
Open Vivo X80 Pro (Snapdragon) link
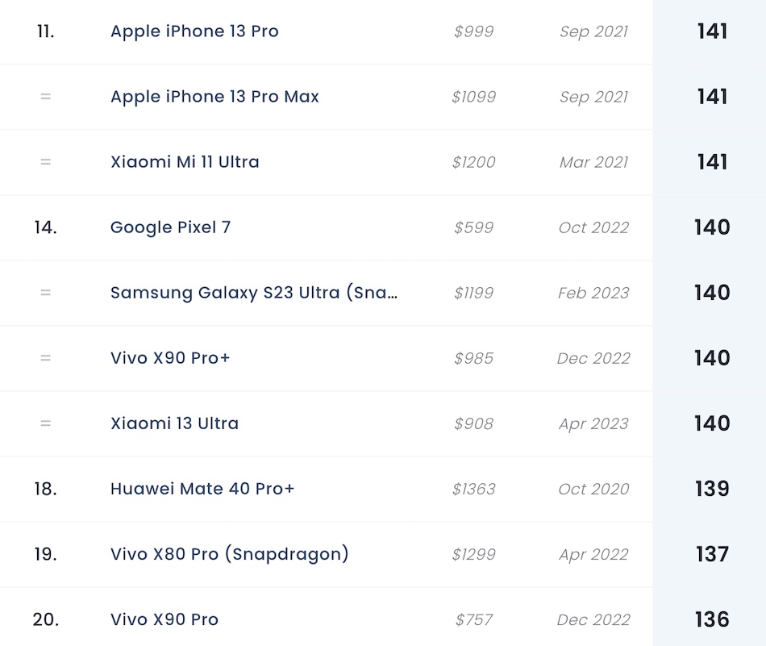pyautogui.click(x=230, y=554)
